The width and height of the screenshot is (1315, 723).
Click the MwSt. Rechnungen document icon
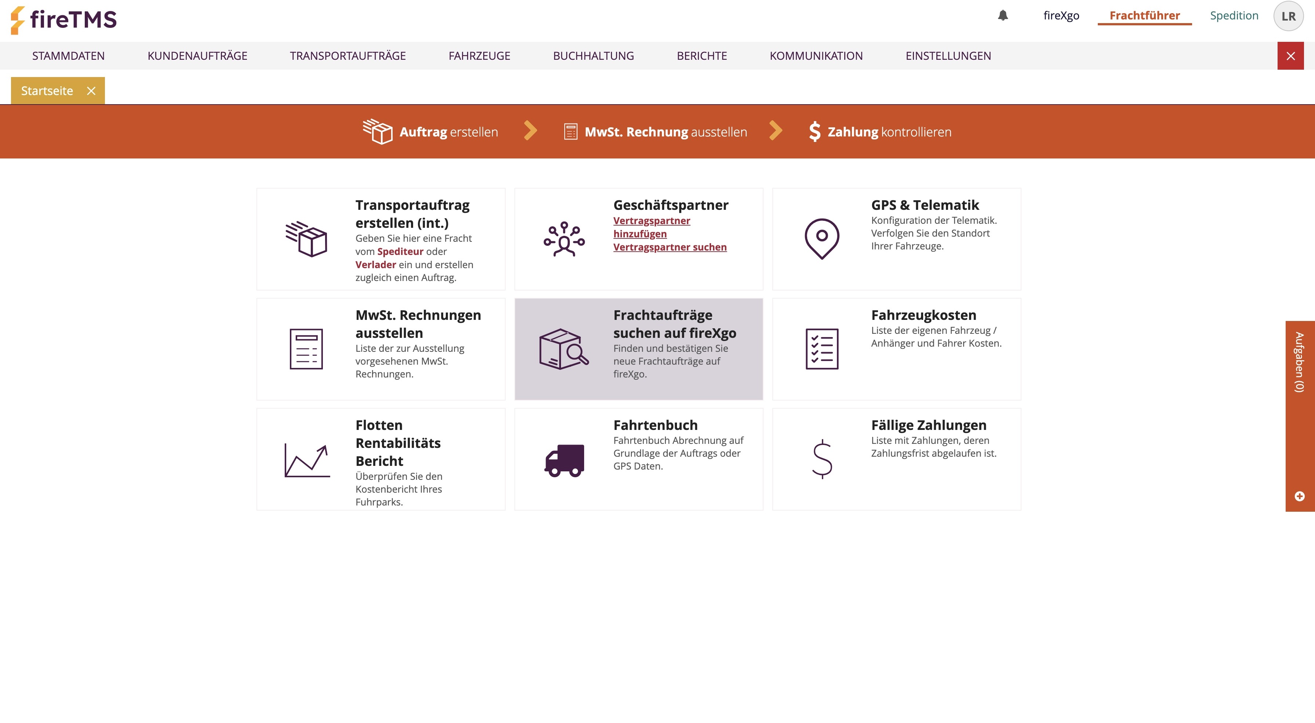pyautogui.click(x=306, y=349)
